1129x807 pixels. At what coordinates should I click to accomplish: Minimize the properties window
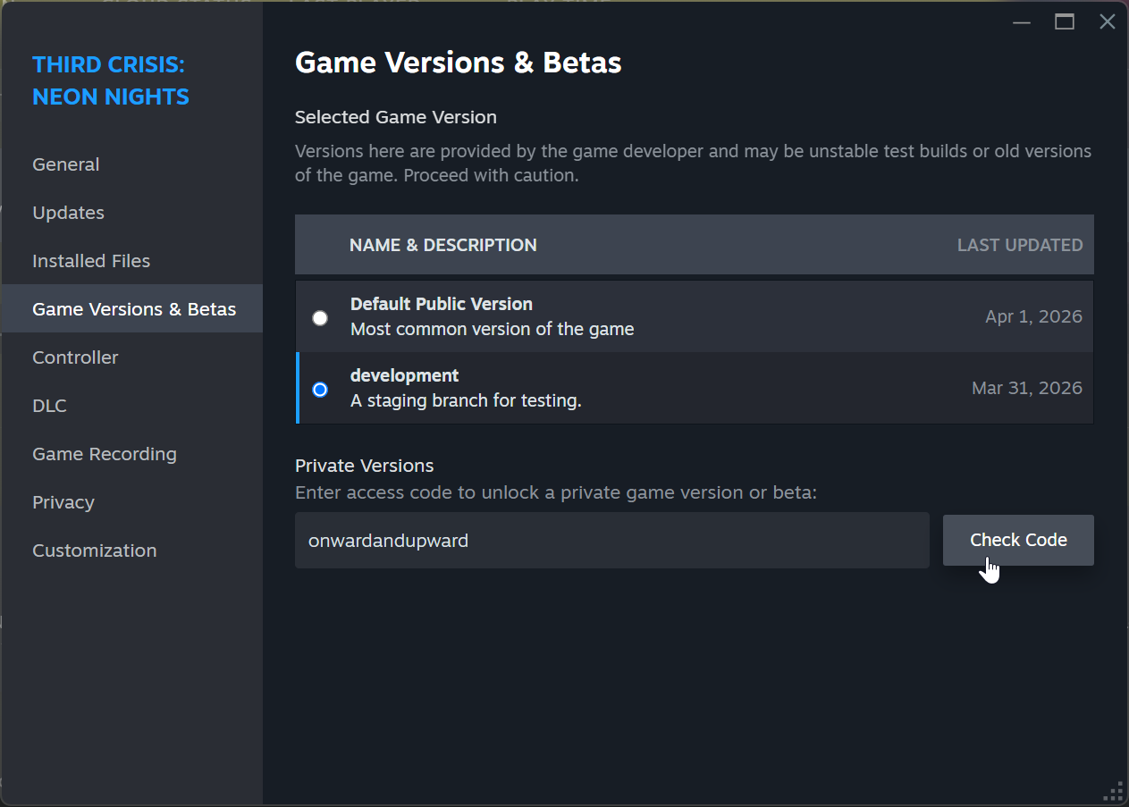(x=1022, y=22)
